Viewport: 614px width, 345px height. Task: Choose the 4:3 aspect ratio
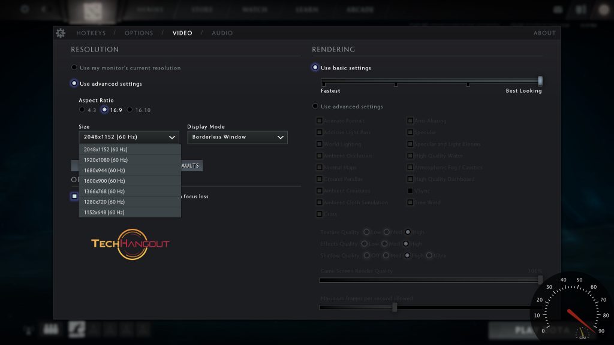(x=82, y=110)
